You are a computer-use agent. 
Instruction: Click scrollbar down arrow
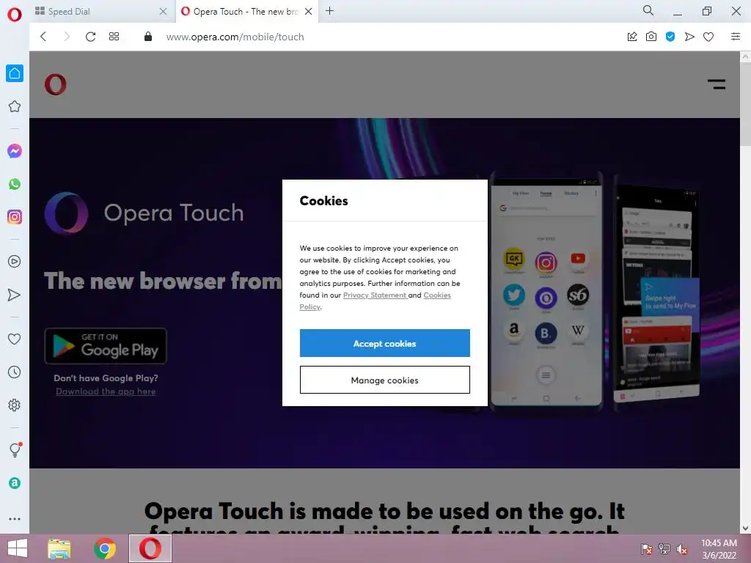[x=745, y=529]
